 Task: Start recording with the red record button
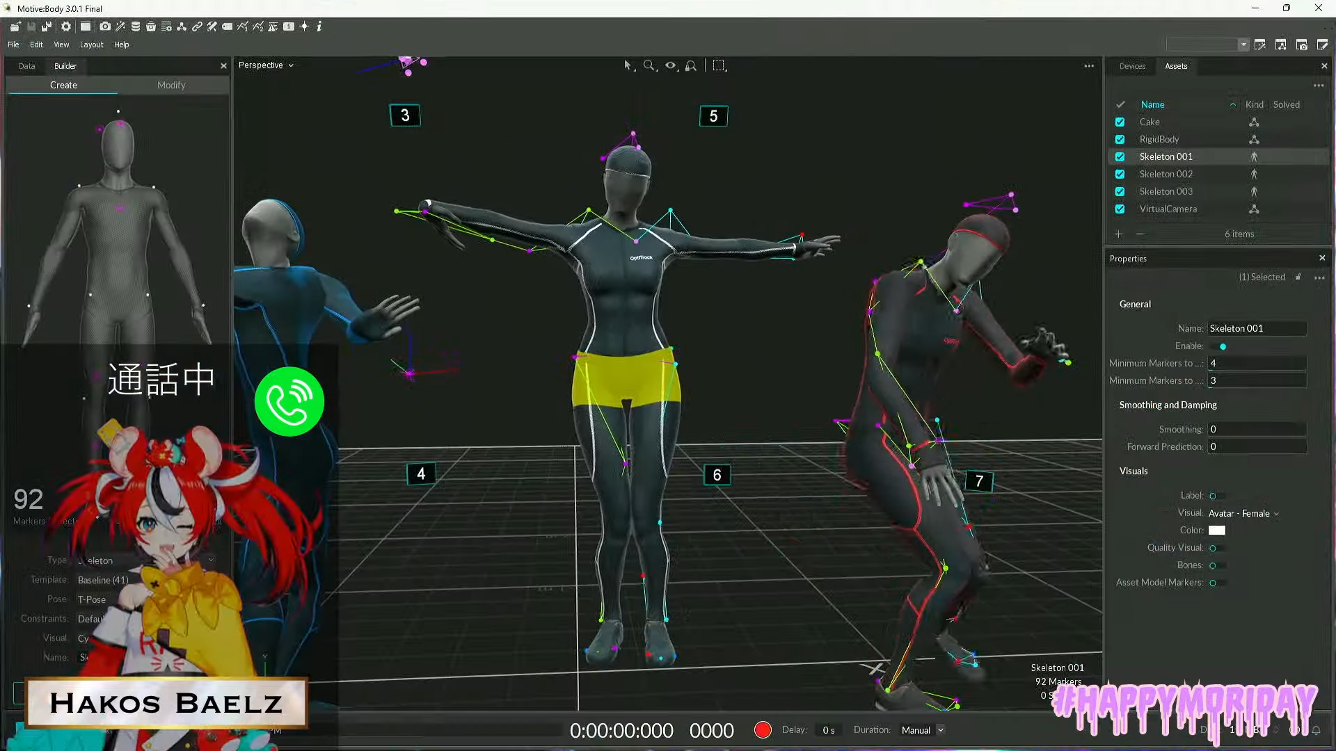tap(763, 730)
